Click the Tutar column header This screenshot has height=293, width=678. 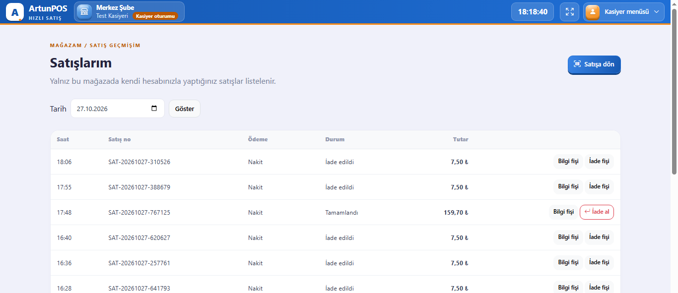(x=461, y=139)
